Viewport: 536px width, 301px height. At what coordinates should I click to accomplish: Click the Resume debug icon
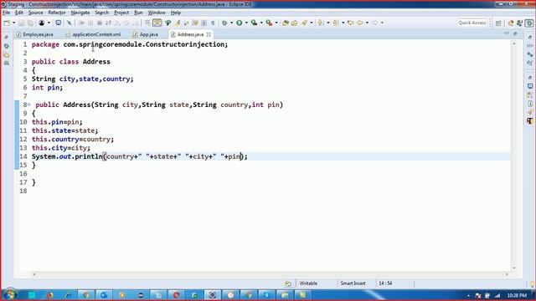coord(81,23)
